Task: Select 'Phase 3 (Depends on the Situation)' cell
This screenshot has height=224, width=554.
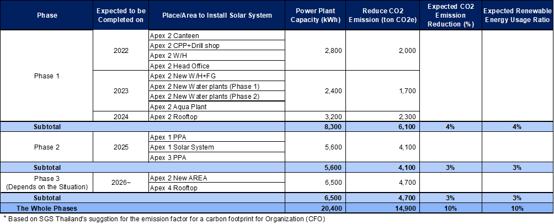Action: [x=47, y=182]
